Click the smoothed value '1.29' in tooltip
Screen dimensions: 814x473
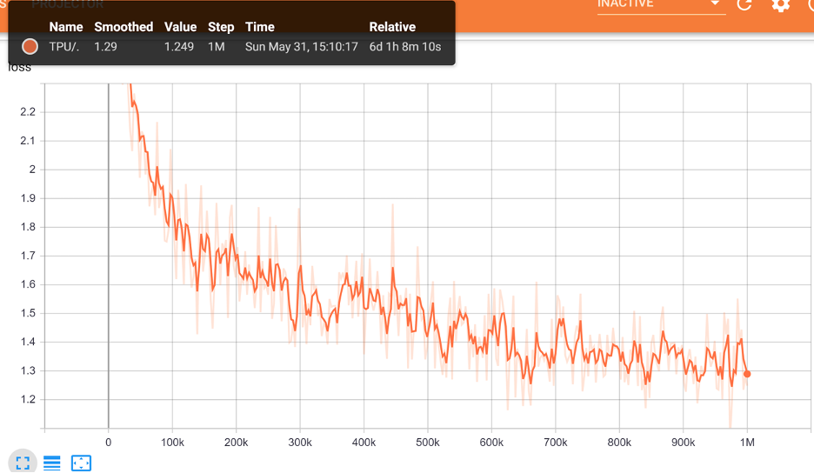pos(105,47)
